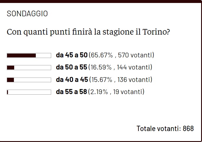
Task: Click the progress bar for da 40 a 45
Action: [29, 80]
